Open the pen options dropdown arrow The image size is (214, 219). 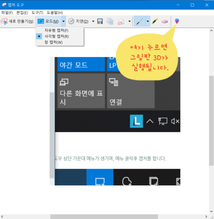coord(148,21)
